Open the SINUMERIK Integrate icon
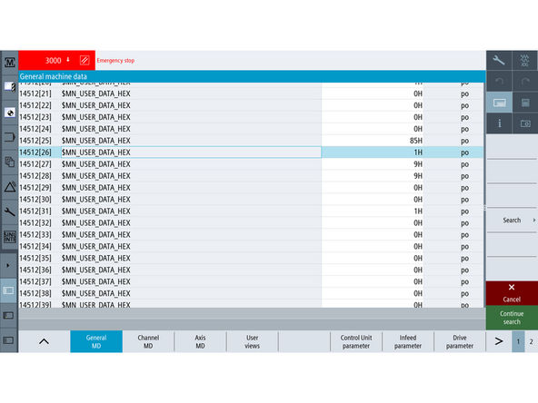Image resolution: width=538 pixels, height=403 pixels. pos(10,237)
